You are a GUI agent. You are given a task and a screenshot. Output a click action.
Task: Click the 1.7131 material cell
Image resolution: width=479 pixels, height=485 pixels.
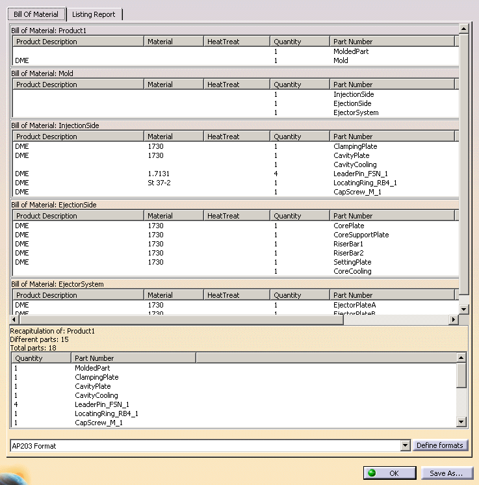[x=159, y=174]
